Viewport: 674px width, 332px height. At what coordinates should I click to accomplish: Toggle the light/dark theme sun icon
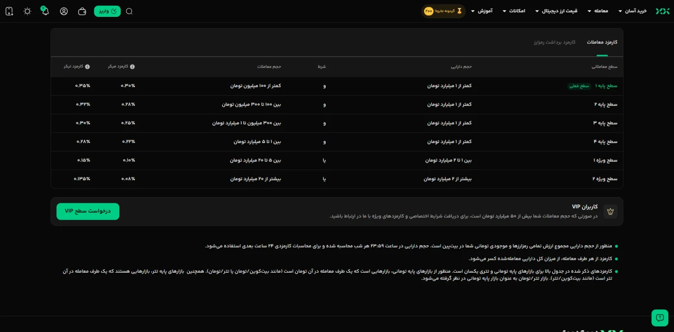pos(27,11)
